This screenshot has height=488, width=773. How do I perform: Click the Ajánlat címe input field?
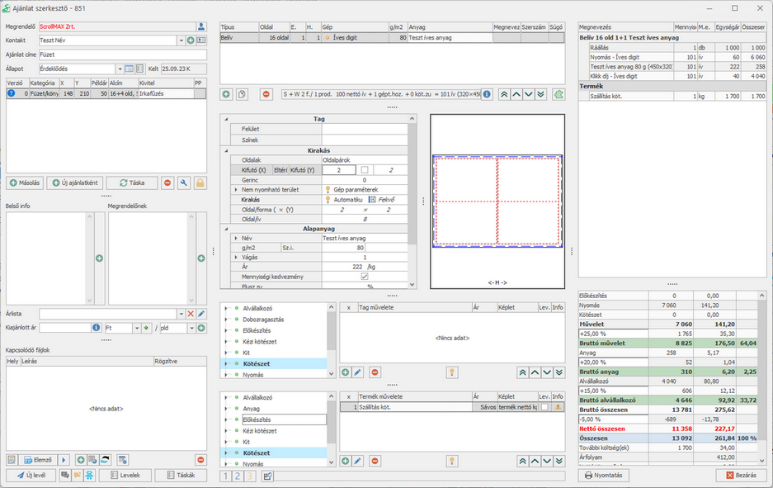pos(122,54)
